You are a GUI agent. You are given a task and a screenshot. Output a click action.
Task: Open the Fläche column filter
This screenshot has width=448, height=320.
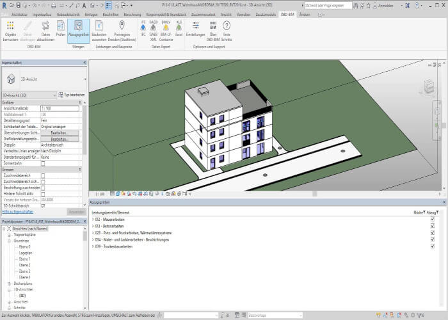[424, 212]
